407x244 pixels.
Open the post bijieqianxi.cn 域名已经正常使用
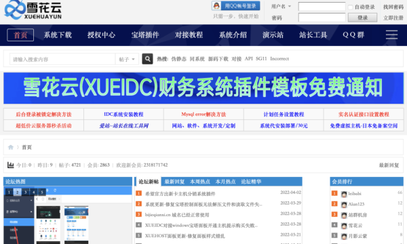click(x=177, y=215)
